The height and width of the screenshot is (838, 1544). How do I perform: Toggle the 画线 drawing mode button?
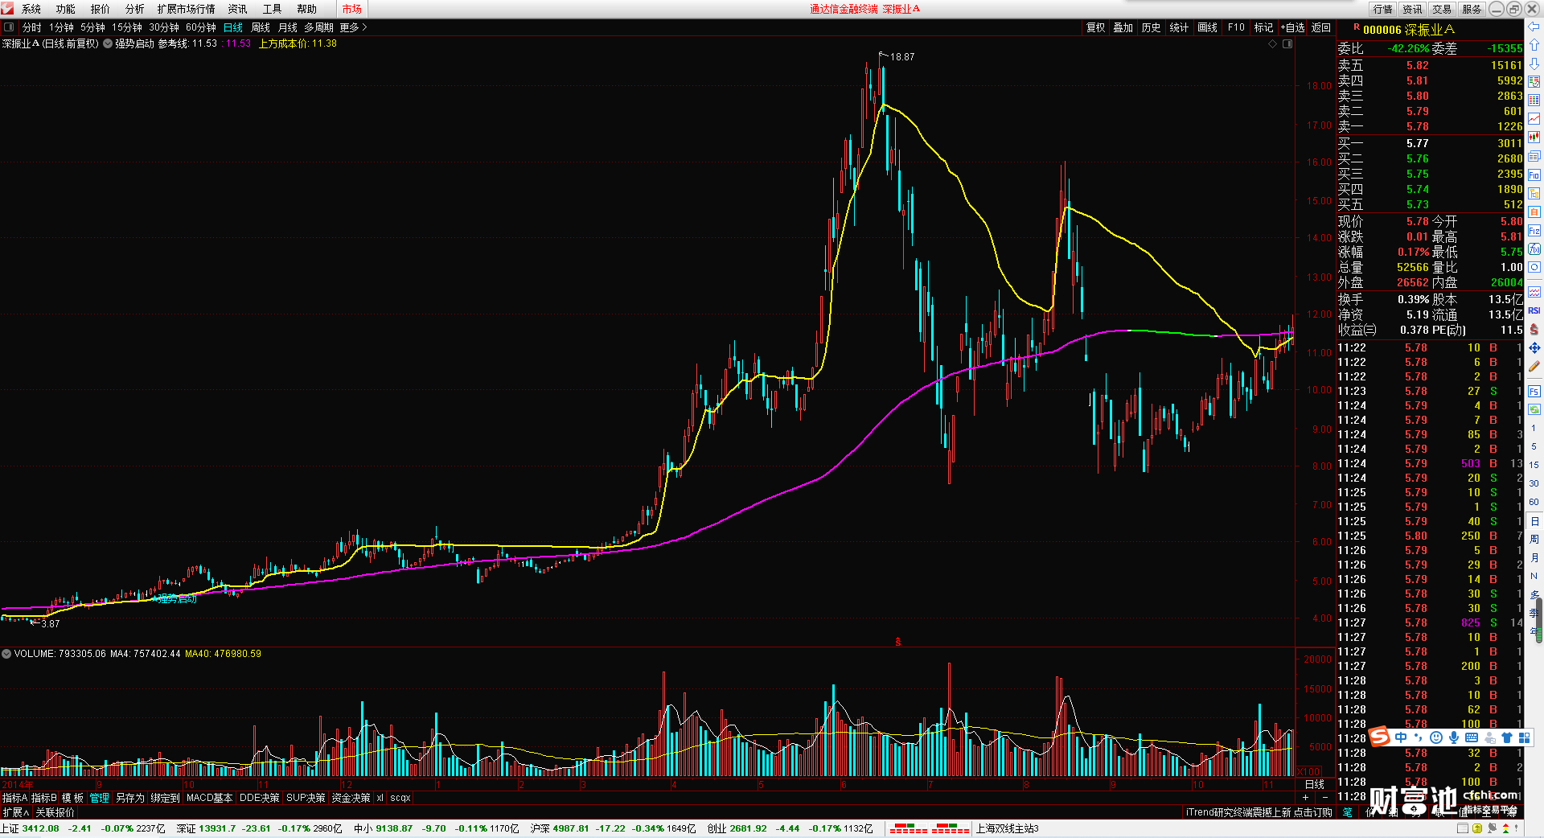(x=1208, y=27)
